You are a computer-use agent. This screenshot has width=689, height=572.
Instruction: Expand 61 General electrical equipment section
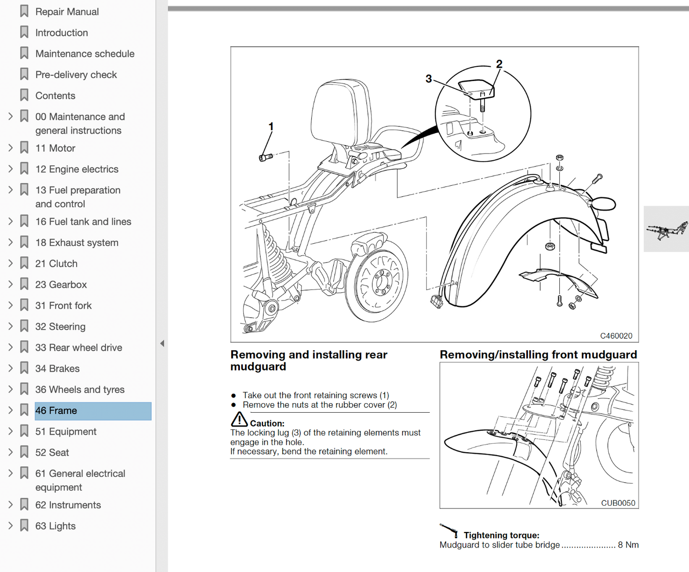[10, 473]
